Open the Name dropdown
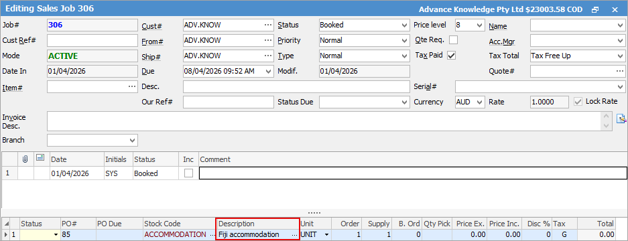 [620, 25]
